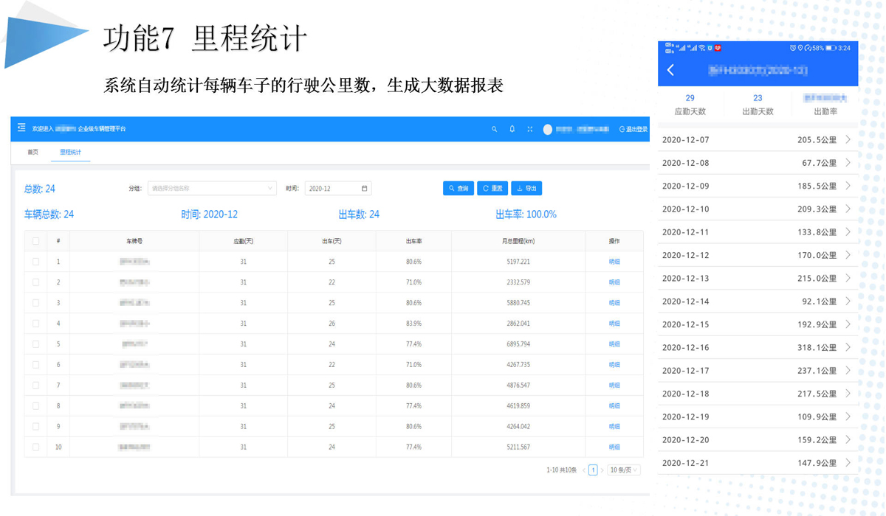Click the 导出 export button
Viewport: 886px width, 516px height.
[x=526, y=189]
